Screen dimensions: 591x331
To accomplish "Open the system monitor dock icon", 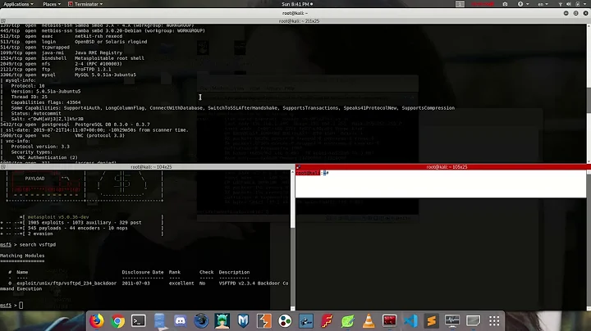I will click(x=452, y=321).
